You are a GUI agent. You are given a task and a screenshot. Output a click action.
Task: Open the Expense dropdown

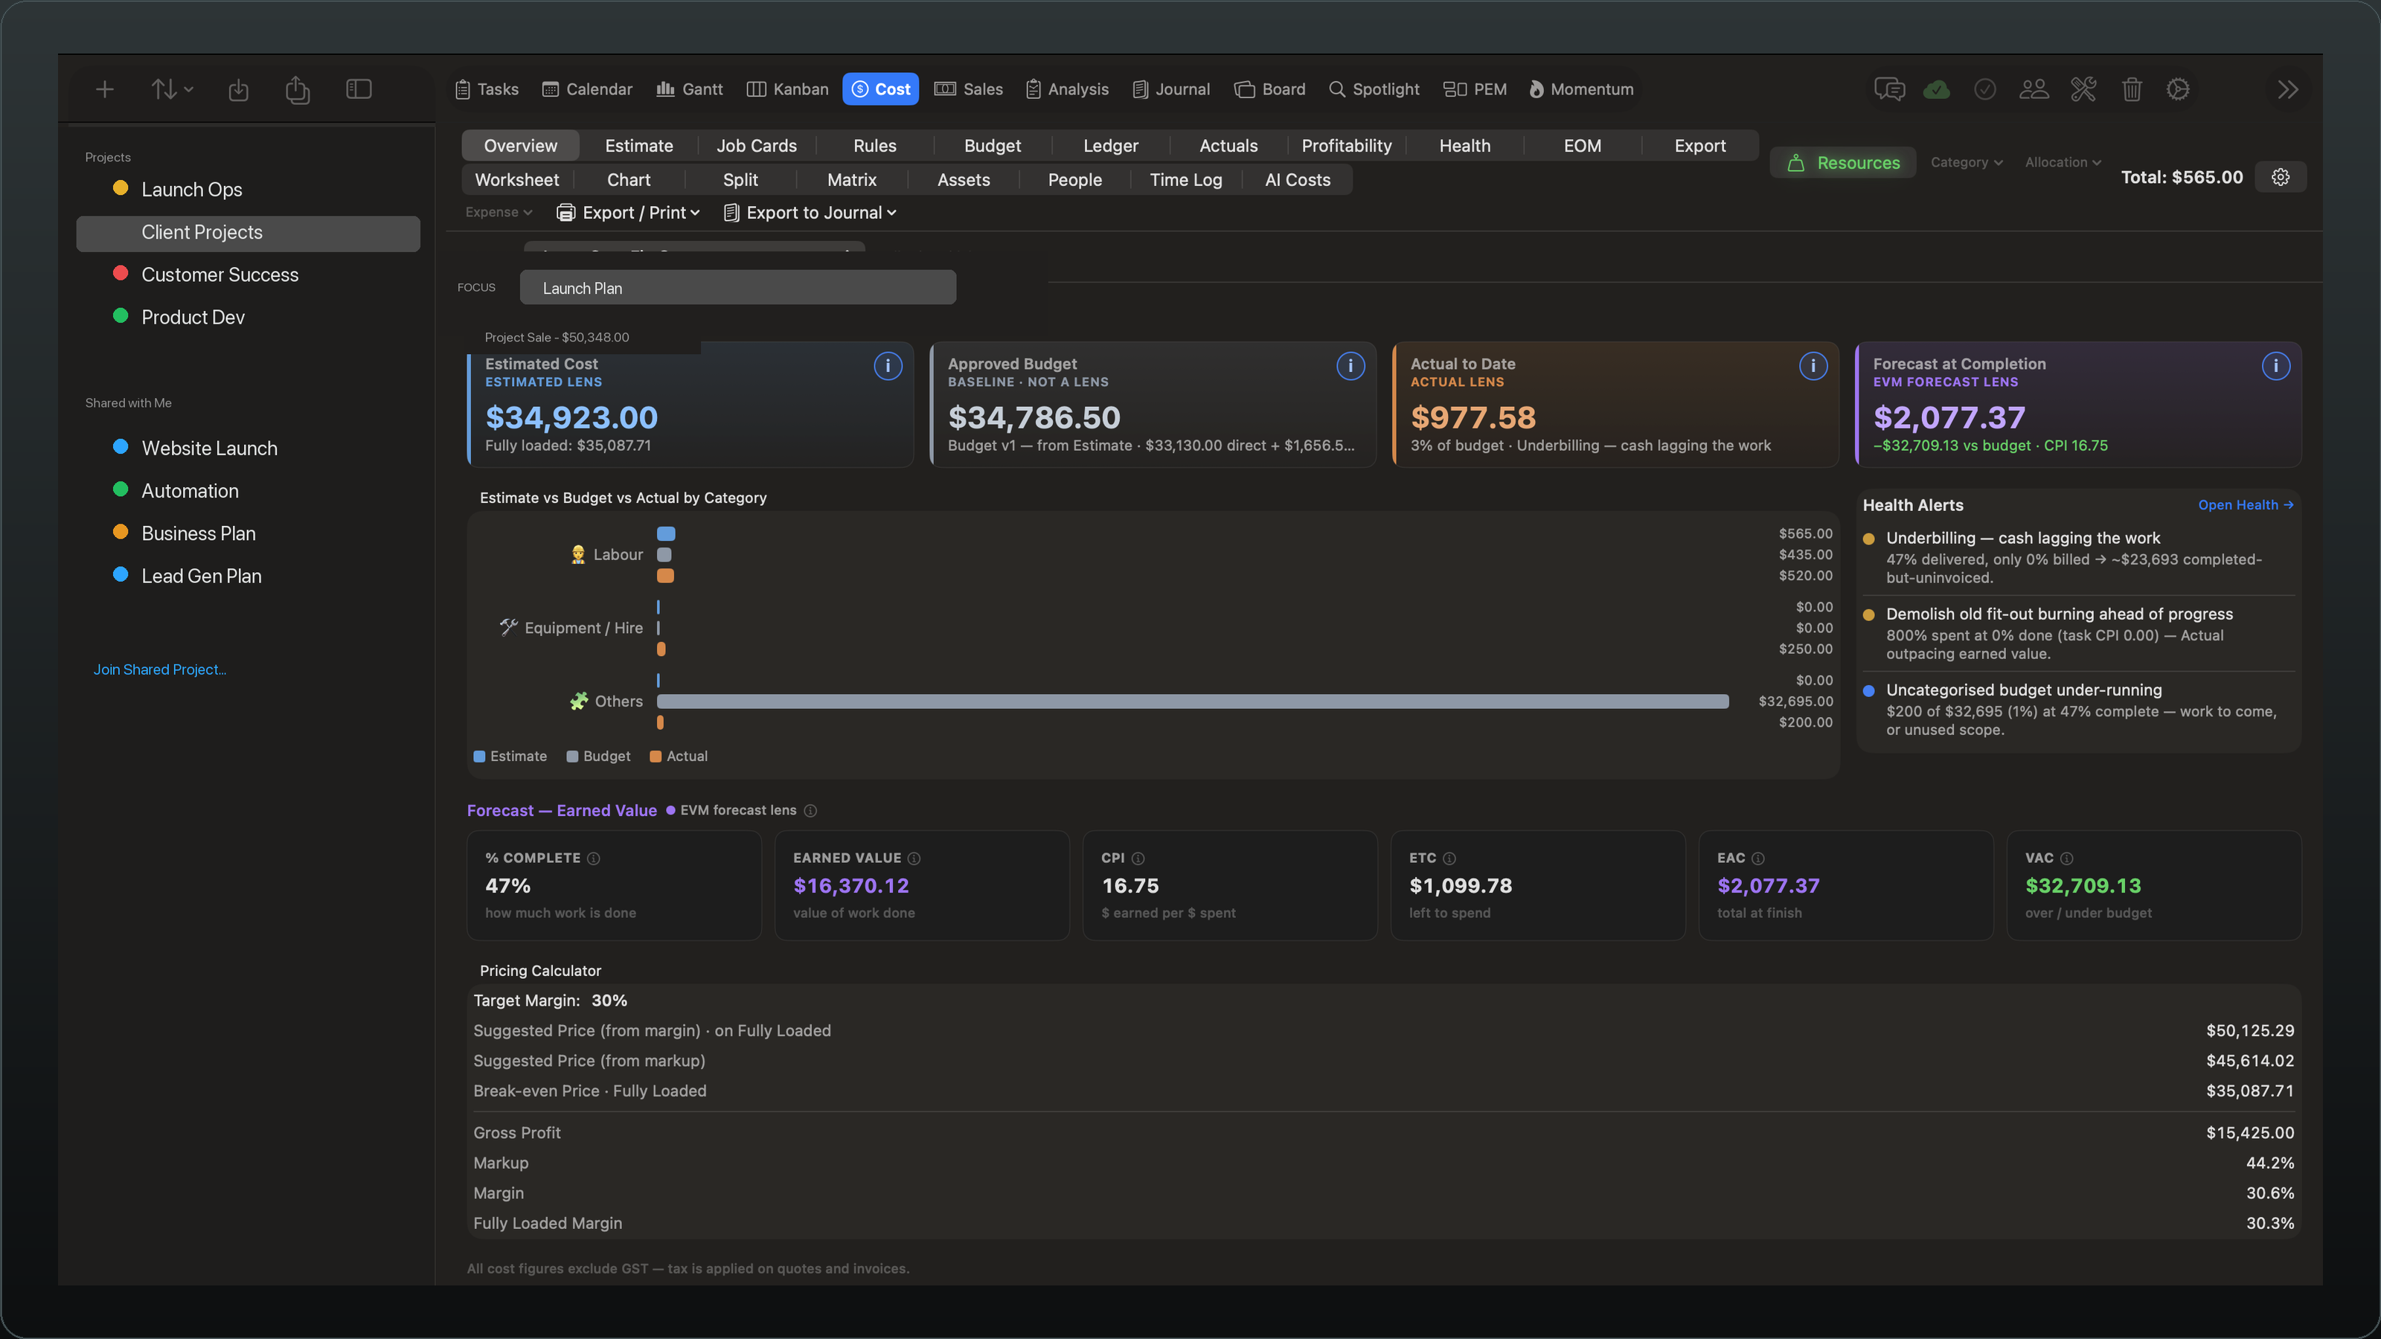pos(499,213)
